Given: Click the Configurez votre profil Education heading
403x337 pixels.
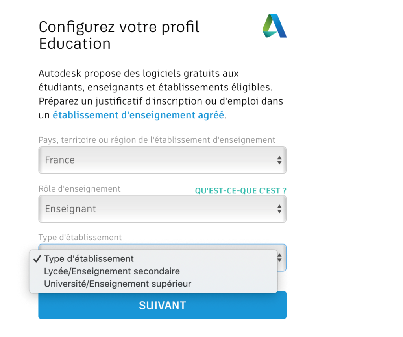Looking at the screenshot, I should coord(119,35).
